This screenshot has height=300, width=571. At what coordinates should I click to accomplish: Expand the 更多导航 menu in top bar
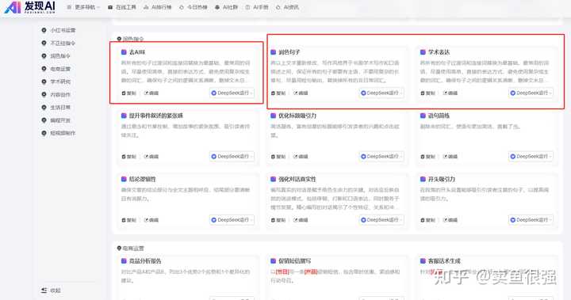(x=83, y=7)
